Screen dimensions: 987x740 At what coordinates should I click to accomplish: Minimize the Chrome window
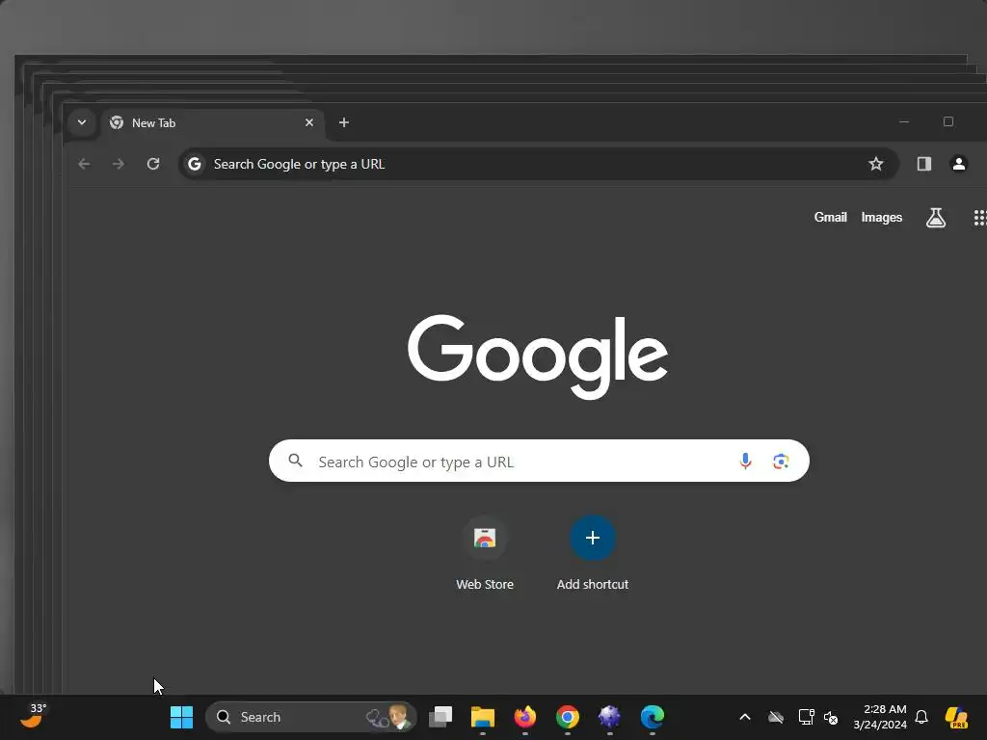click(904, 122)
